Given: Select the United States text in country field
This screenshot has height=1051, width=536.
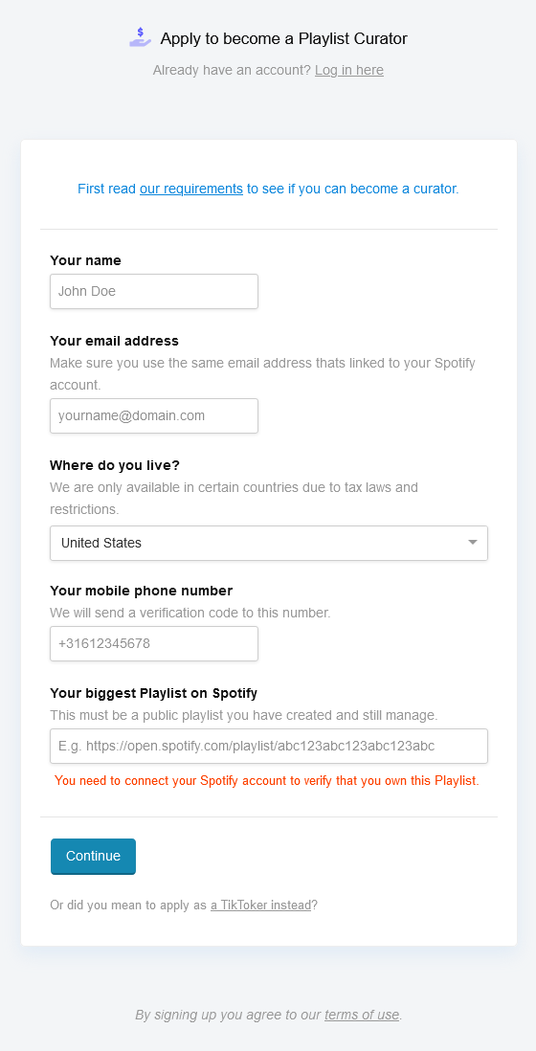Looking at the screenshot, I should tap(101, 543).
